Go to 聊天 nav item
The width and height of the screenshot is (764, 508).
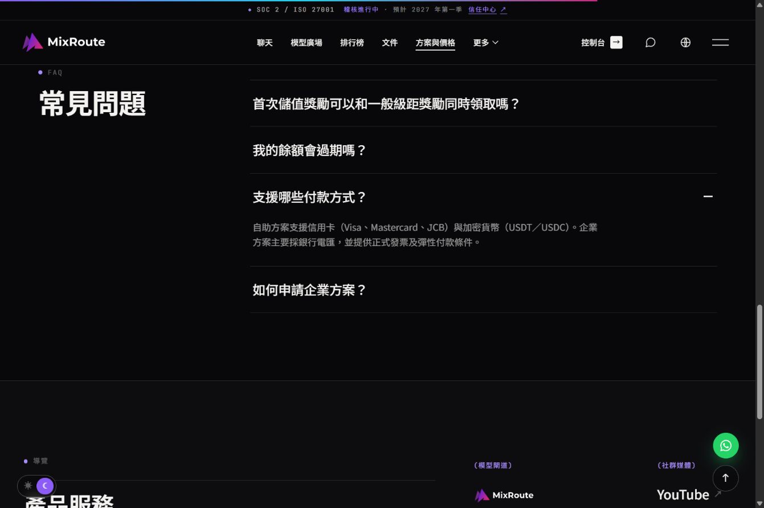tap(265, 43)
